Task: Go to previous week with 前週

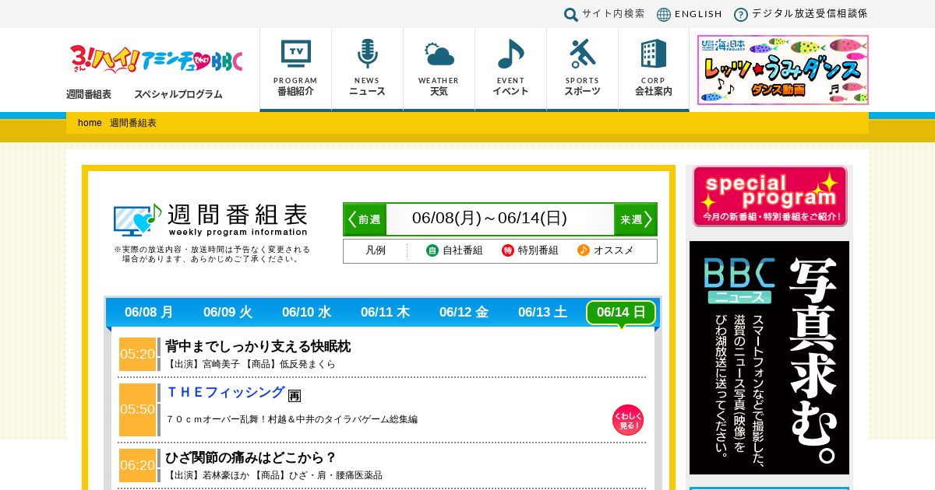Action: click(365, 219)
